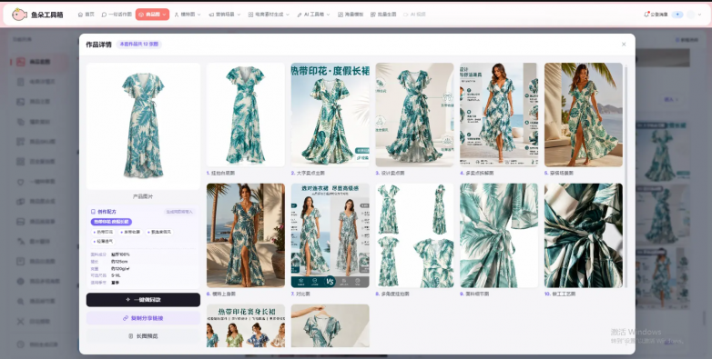Open thumbnail 1 white-background dress image
This screenshot has width=712, height=359.
[x=246, y=115]
